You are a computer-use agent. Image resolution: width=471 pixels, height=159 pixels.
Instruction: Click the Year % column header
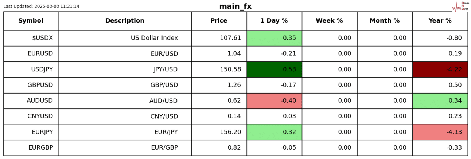(x=440, y=21)
